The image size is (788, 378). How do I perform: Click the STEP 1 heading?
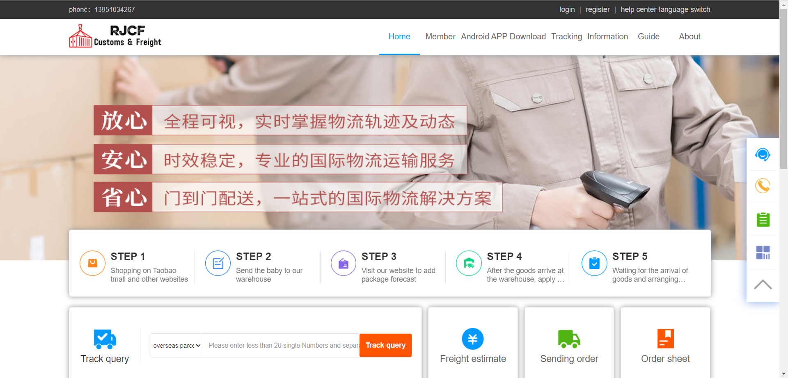128,256
